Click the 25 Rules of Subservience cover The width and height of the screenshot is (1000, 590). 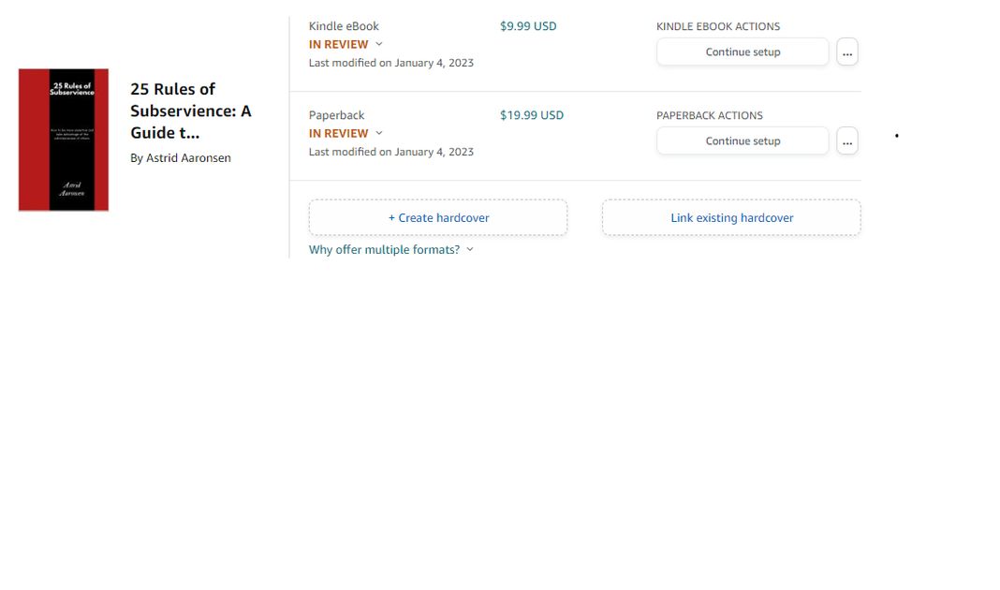tap(64, 140)
